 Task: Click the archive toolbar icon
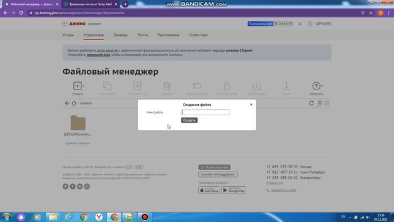click(257, 86)
